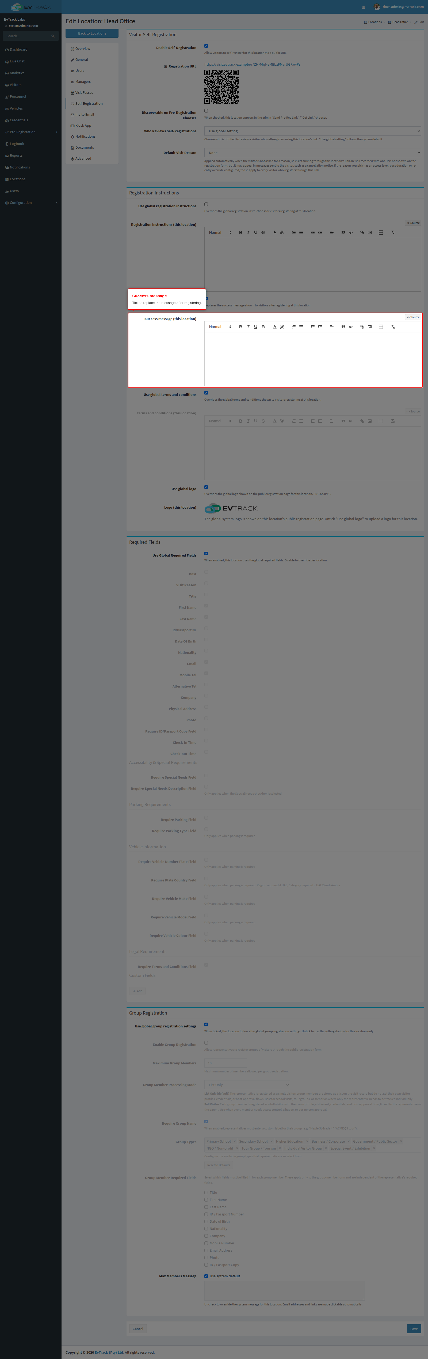Open Live Chat in sidebar
The image size is (428, 1359).
coord(30,61)
